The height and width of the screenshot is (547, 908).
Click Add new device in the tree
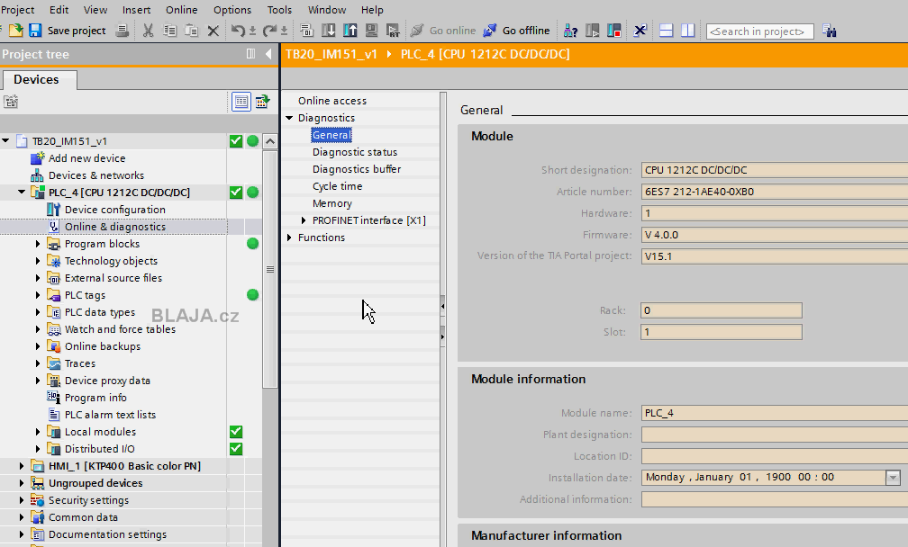(x=86, y=157)
